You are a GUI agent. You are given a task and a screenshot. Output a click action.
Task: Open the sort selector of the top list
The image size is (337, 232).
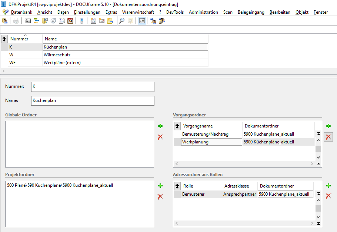[x=4, y=39]
